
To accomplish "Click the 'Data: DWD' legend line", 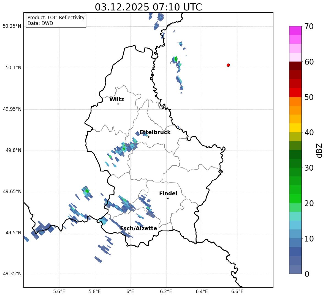I will 40,23.
